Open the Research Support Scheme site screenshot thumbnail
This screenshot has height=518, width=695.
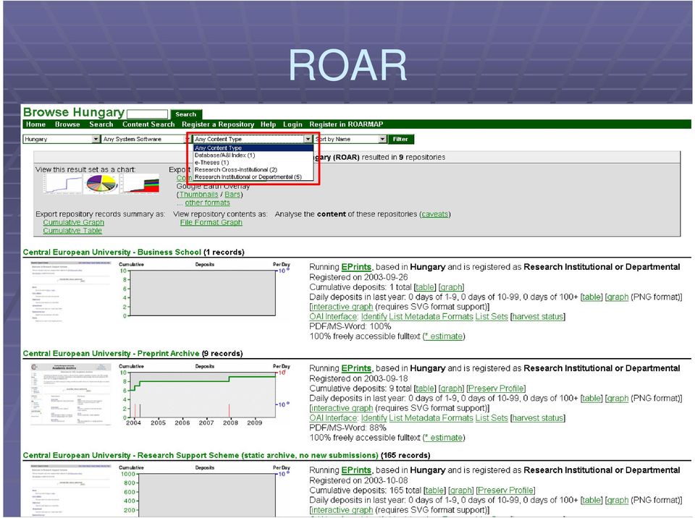pyautogui.click(x=70, y=491)
